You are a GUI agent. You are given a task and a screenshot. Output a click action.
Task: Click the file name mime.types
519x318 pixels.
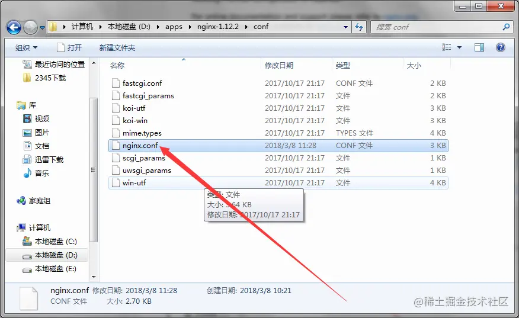point(142,133)
